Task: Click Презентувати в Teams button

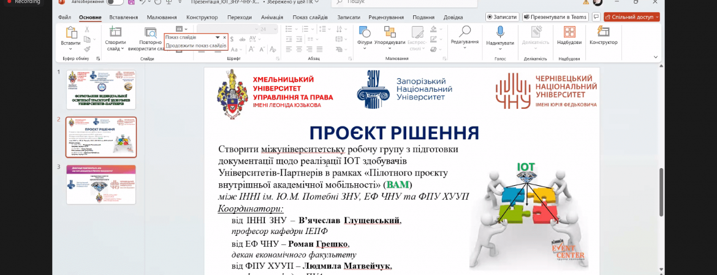Action: coord(556,17)
